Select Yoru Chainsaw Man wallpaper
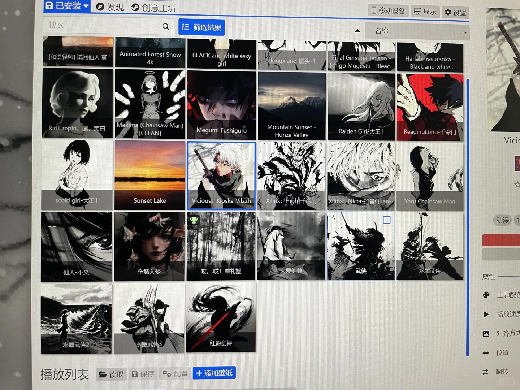The height and width of the screenshot is (390, 520). tap(430, 177)
